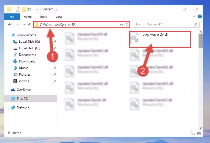The height and width of the screenshot is (143, 210).
Task: Switch to the View ribbon tab
Action: point(59,17)
